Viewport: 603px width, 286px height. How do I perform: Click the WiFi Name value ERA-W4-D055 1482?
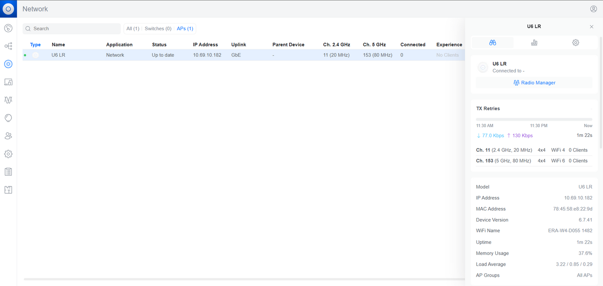tap(570, 230)
